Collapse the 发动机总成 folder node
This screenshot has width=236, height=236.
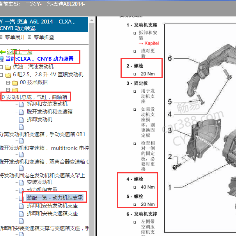[x=8, y=90]
